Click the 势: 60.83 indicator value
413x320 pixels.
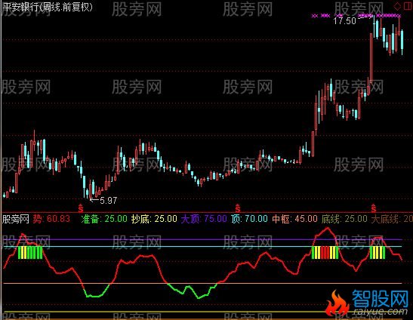click(51, 219)
